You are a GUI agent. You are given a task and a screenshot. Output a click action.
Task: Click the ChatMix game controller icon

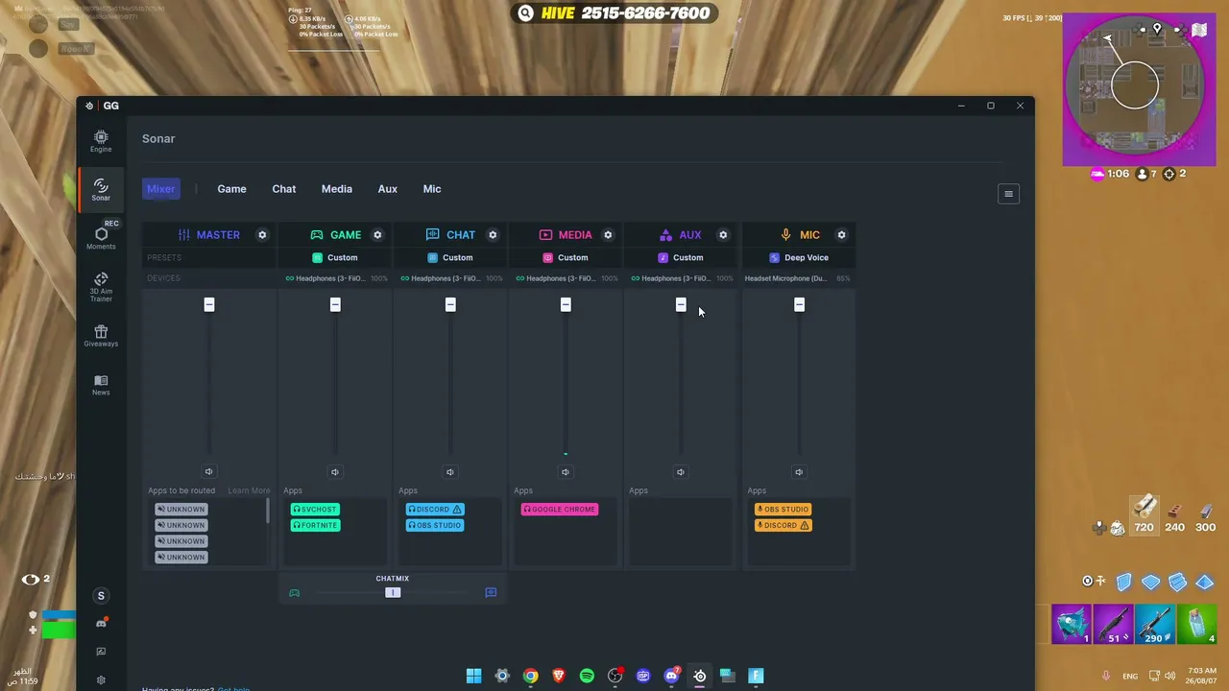[295, 593]
